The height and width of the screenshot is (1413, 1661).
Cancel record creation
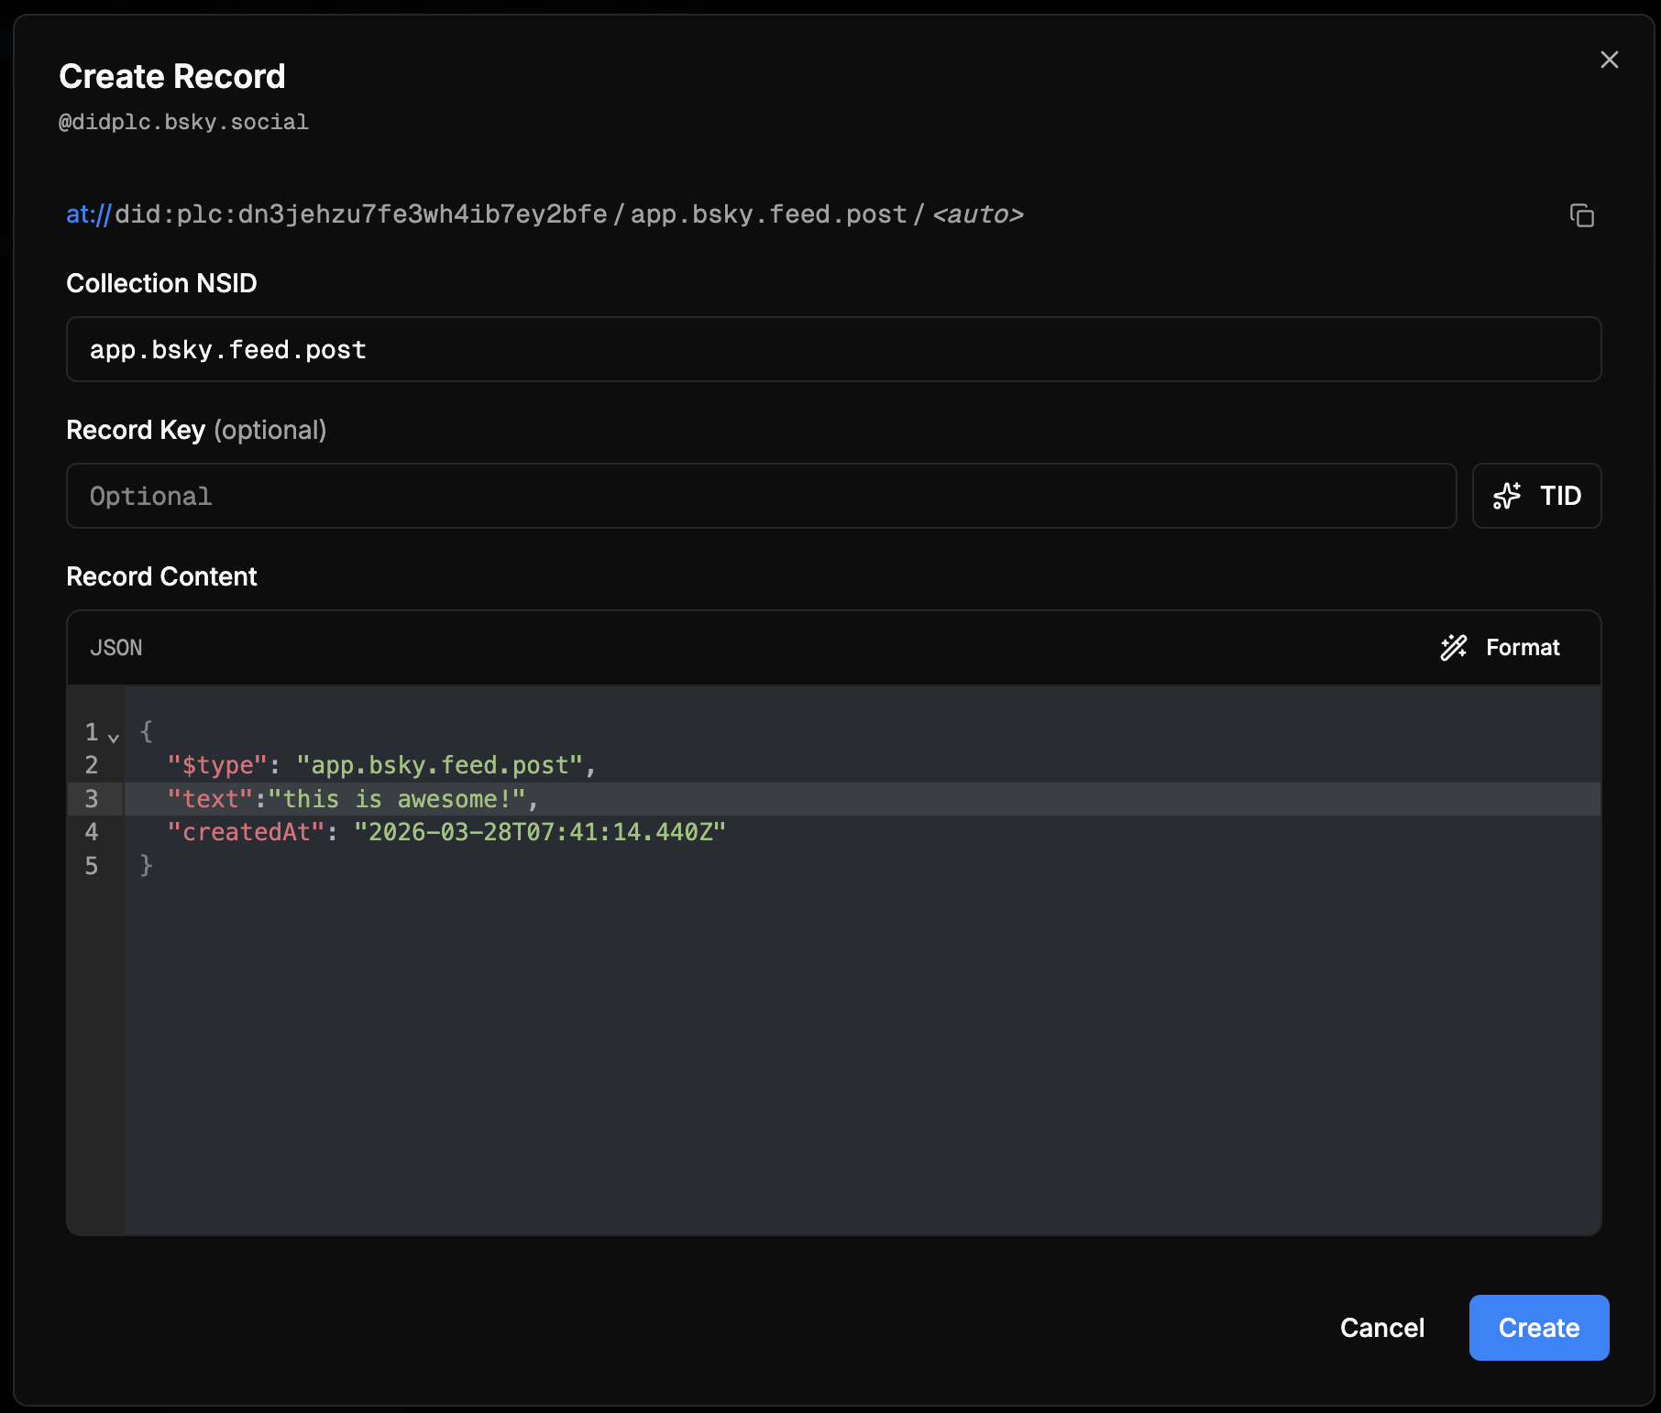pyautogui.click(x=1381, y=1328)
